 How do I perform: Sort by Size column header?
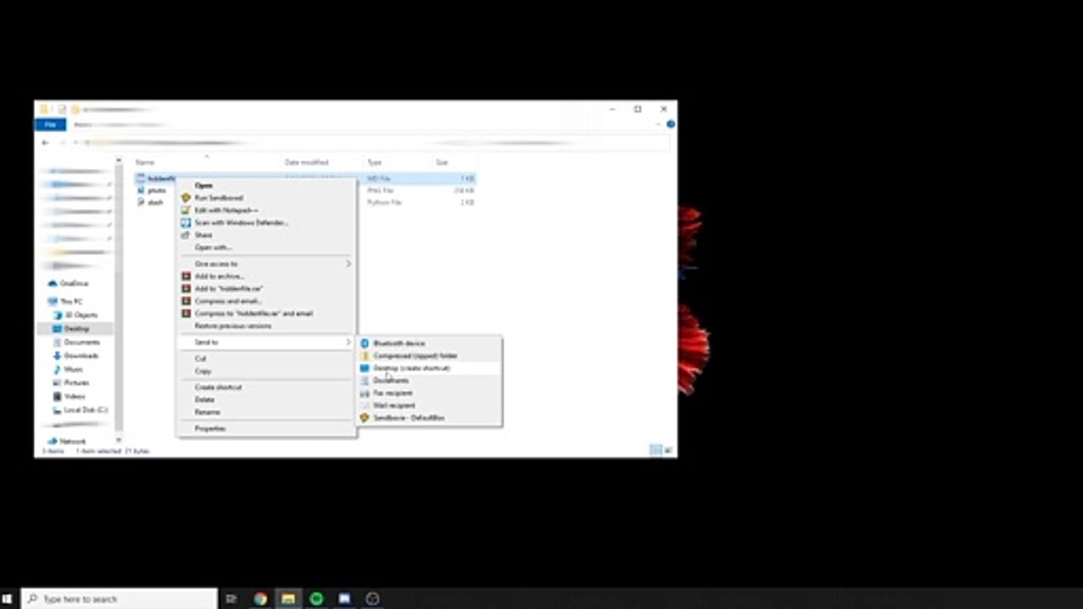click(442, 162)
